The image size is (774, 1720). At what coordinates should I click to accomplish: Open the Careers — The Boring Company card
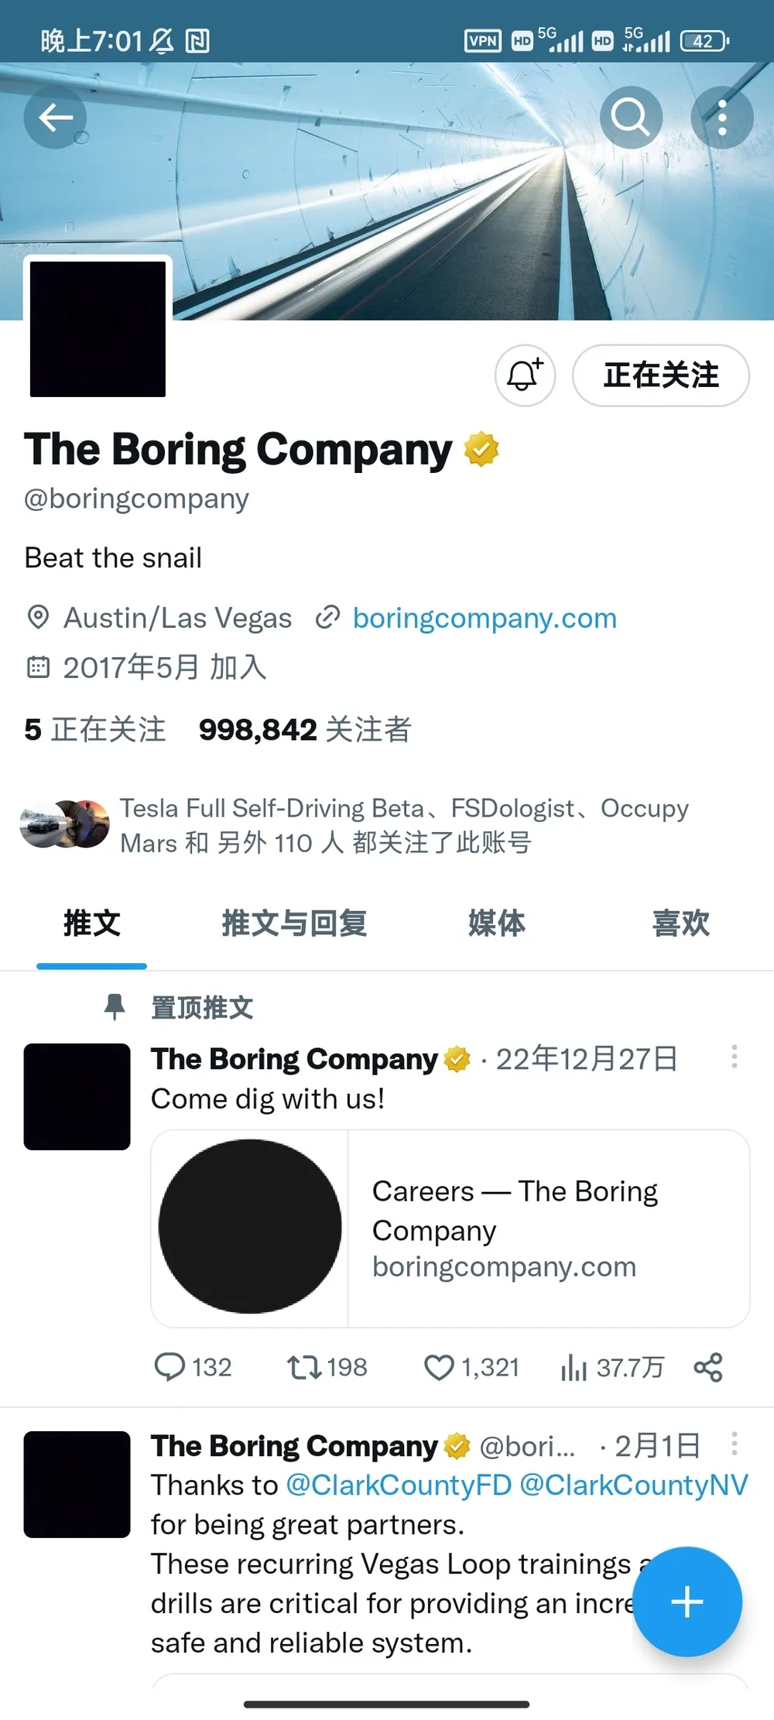(x=450, y=1228)
